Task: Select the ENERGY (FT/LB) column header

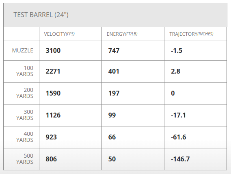Action: coord(122,34)
